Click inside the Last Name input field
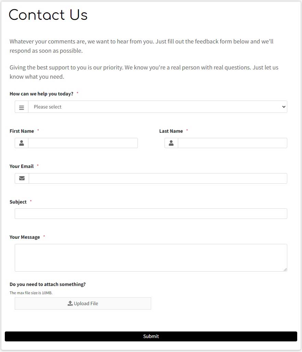The height and width of the screenshot is (352, 302). (x=232, y=143)
